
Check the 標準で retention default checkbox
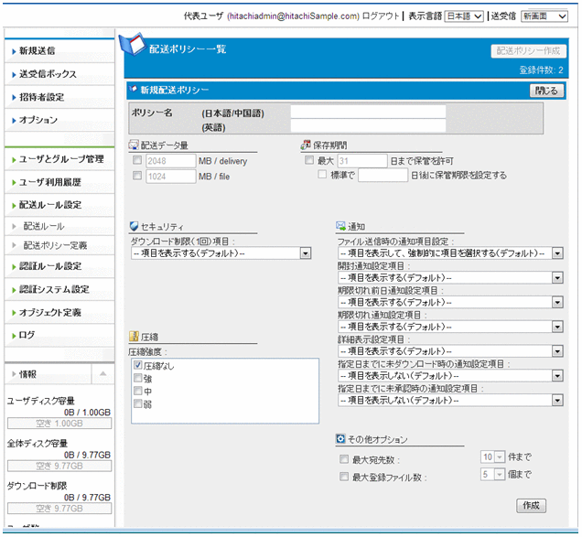pyautogui.click(x=322, y=174)
